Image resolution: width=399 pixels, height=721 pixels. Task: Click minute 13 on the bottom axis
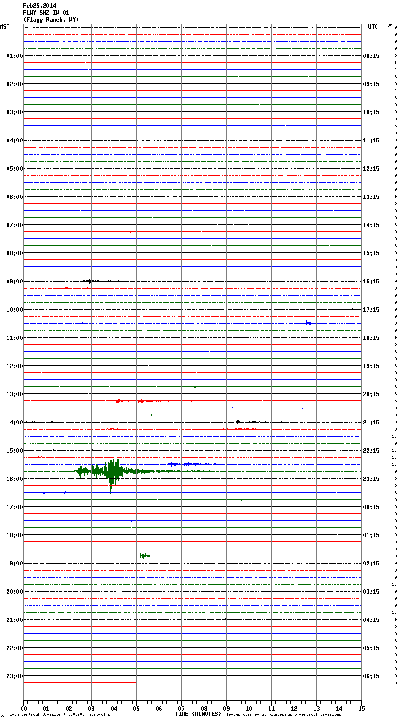316,709
